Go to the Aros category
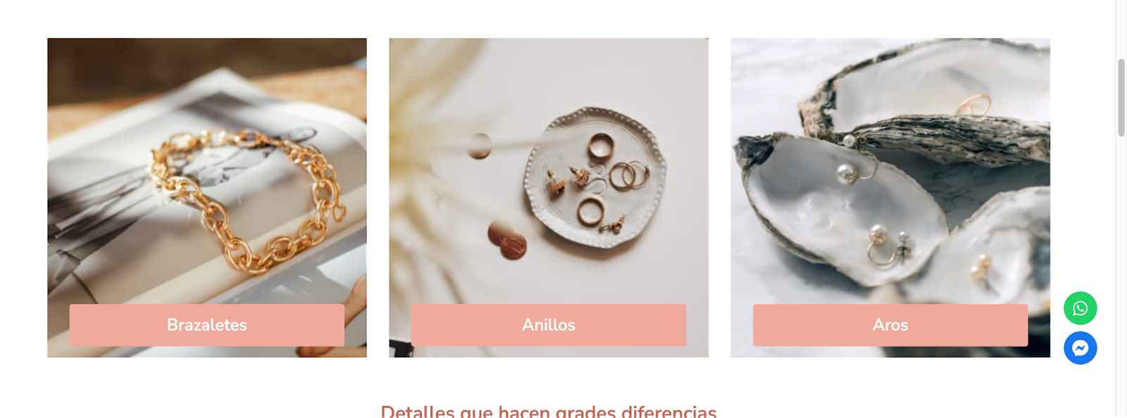This screenshot has height=418, width=1127. click(x=890, y=325)
